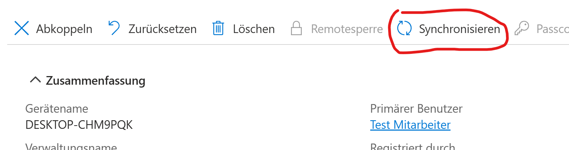Click the truncated Passcode label text
The image size is (569, 150).
[552, 29]
